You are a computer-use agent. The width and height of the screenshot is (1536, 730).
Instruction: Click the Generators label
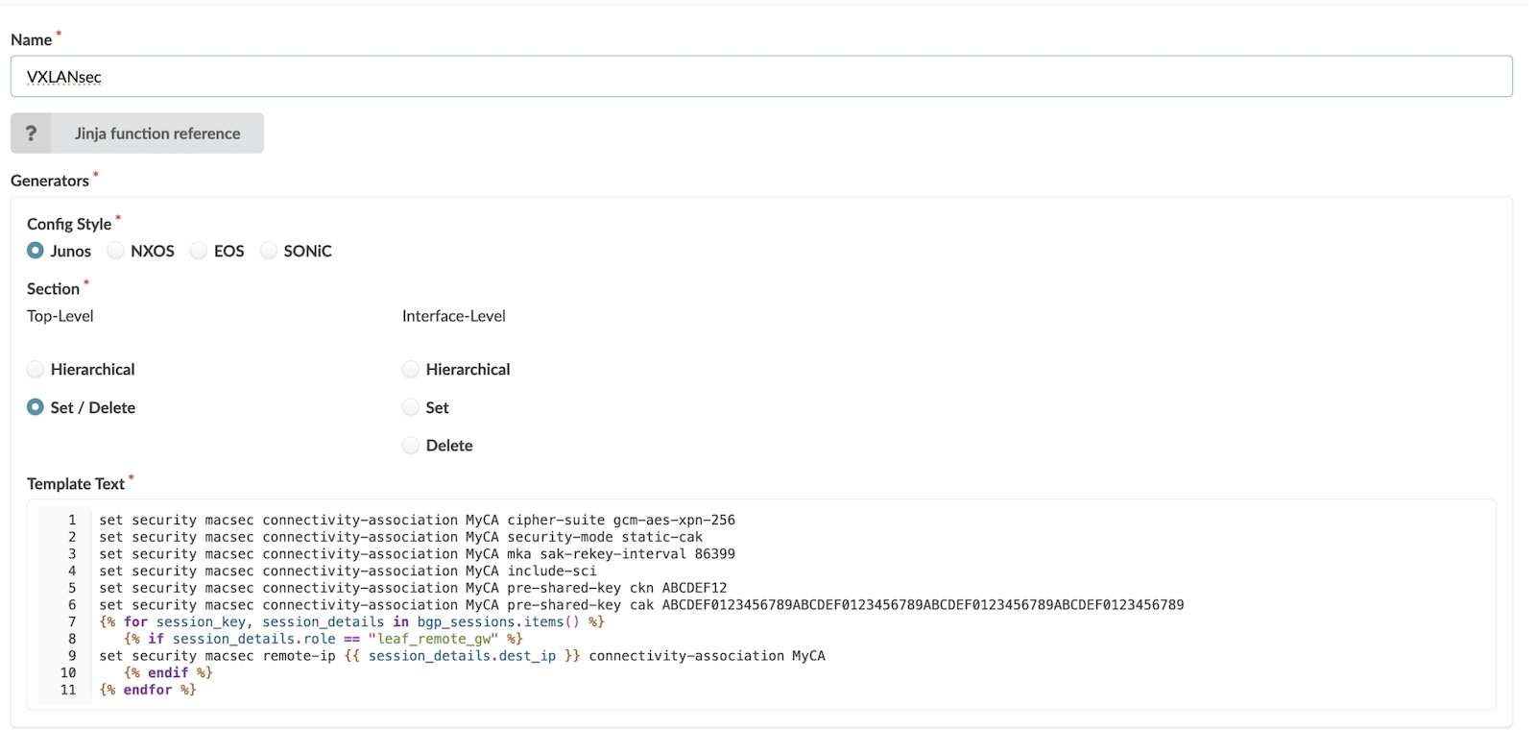(x=50, y=181)
